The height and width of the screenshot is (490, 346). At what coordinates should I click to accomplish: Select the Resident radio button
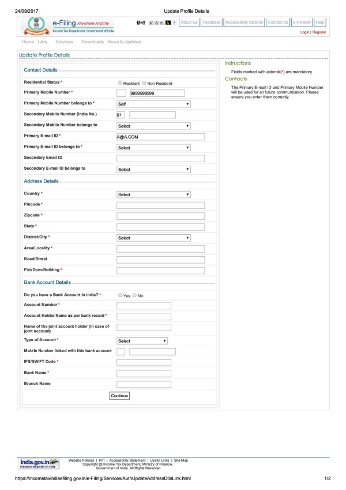pos(120,83)
